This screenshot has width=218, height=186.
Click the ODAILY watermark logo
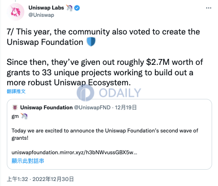point(85,93)
